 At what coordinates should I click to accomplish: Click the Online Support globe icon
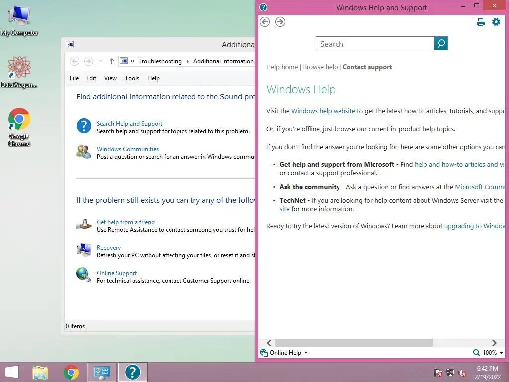click(84, 275)
